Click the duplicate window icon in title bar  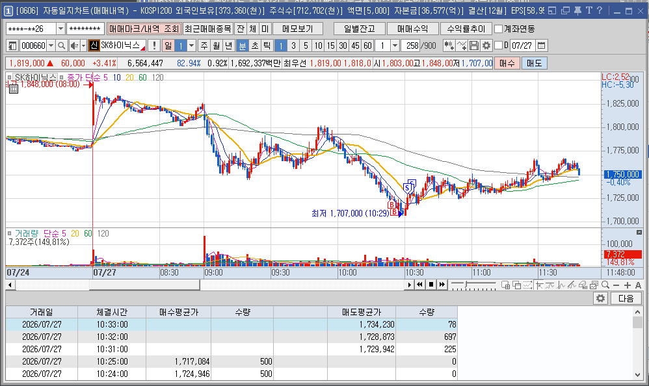565,11
